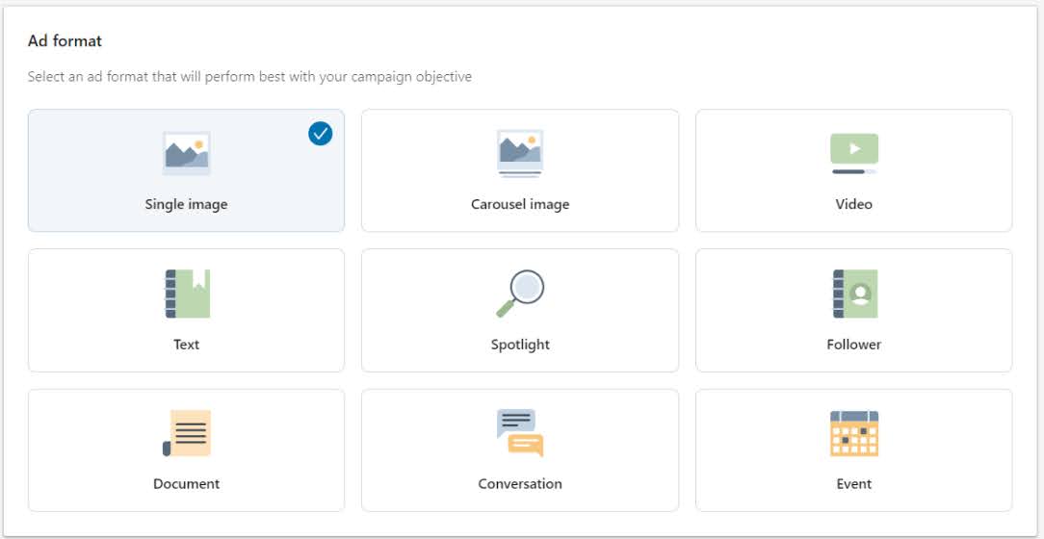1044x539 pixels.
Task: Click the Document scroll icon
Action: tap(187, 433)
